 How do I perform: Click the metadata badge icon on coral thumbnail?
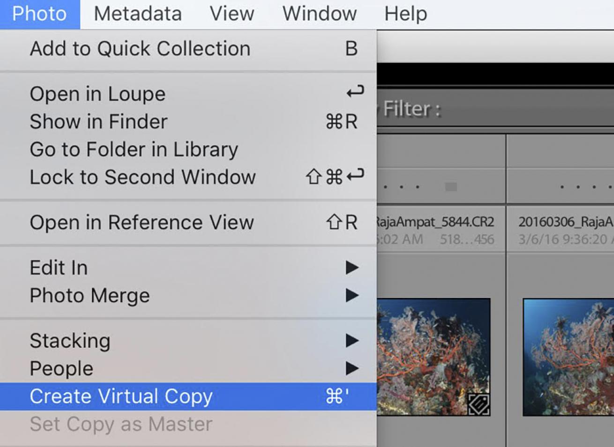(479, 404)
